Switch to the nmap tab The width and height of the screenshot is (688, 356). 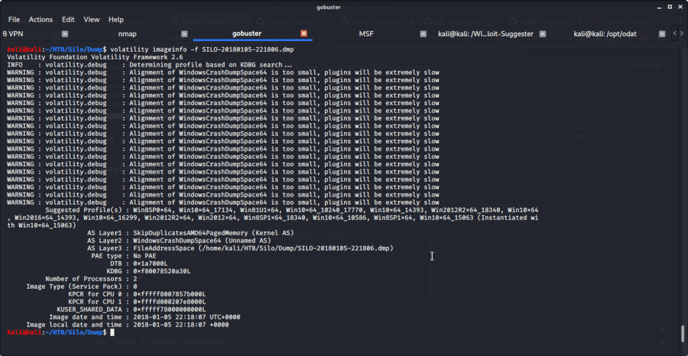click(x=127, y=33)
